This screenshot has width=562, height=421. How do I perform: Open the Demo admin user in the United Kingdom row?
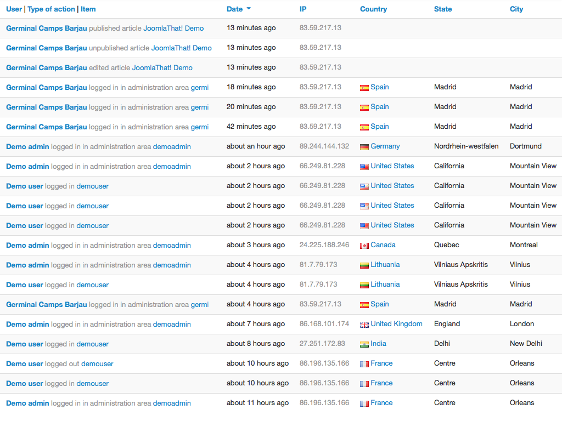[x=27, y=325]
